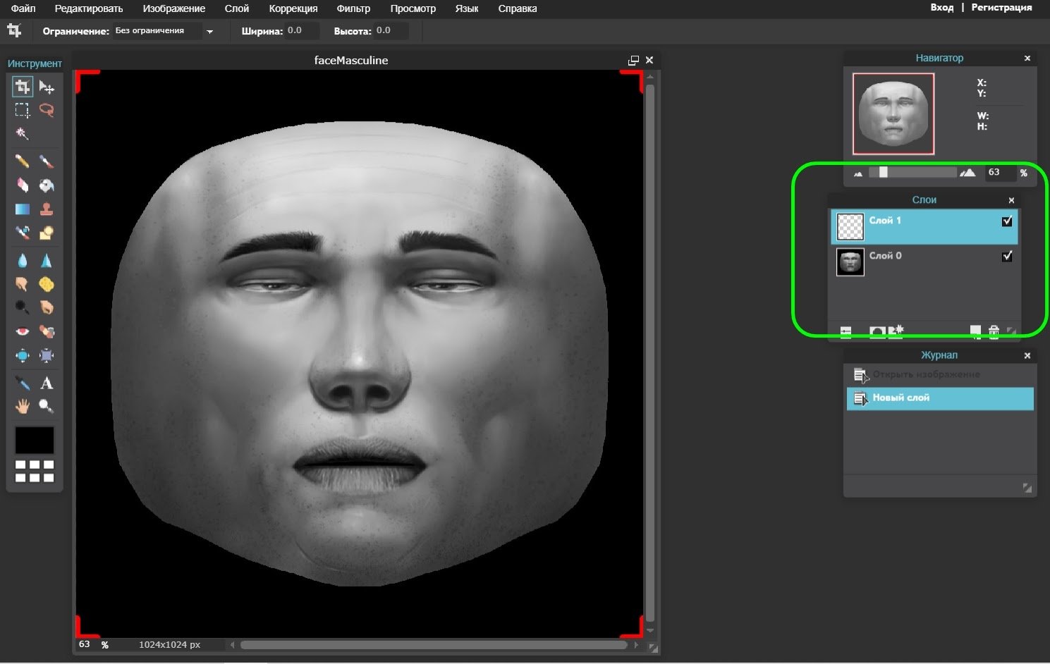The image size is (1050, 664).
Task: Select the Text tool
Action: click(x=47, y=383)
